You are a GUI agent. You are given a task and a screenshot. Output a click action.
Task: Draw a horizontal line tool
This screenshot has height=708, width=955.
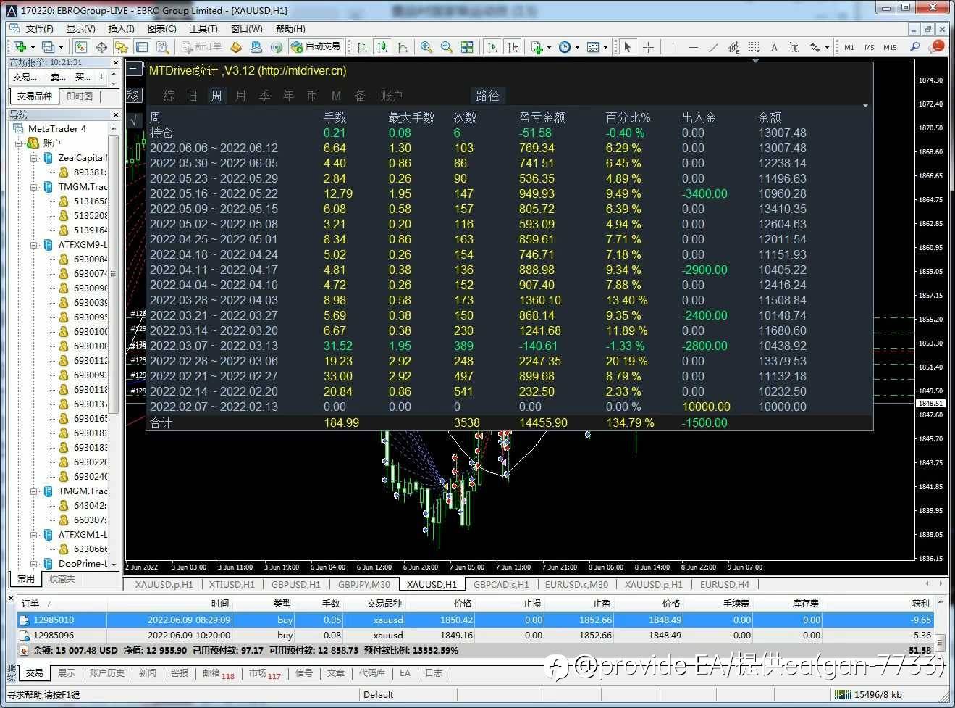point(693,47)
